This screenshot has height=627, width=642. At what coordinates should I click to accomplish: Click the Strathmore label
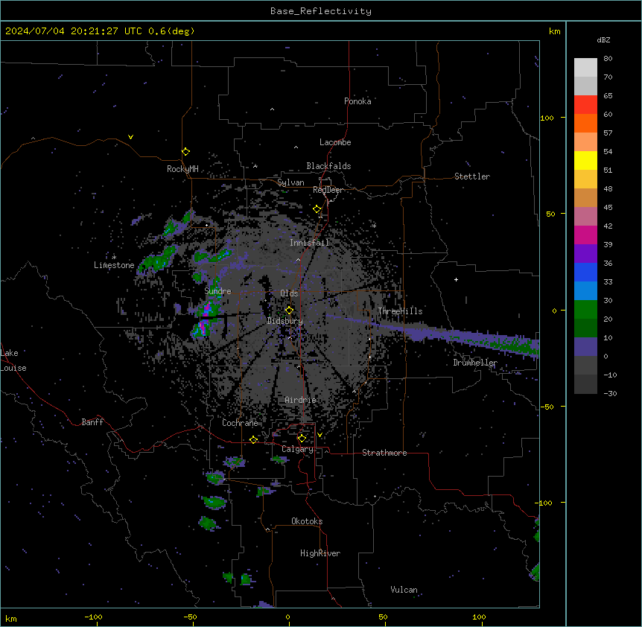coord(384,453)
